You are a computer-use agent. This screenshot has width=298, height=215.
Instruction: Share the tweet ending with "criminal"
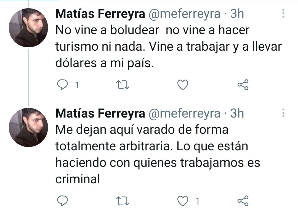pyautogui.click(x=243, y=201)
